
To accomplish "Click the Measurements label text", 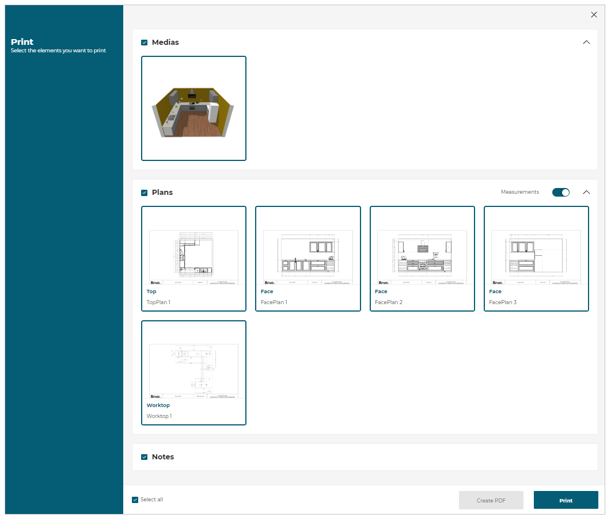I will click(x=519, y=192).
